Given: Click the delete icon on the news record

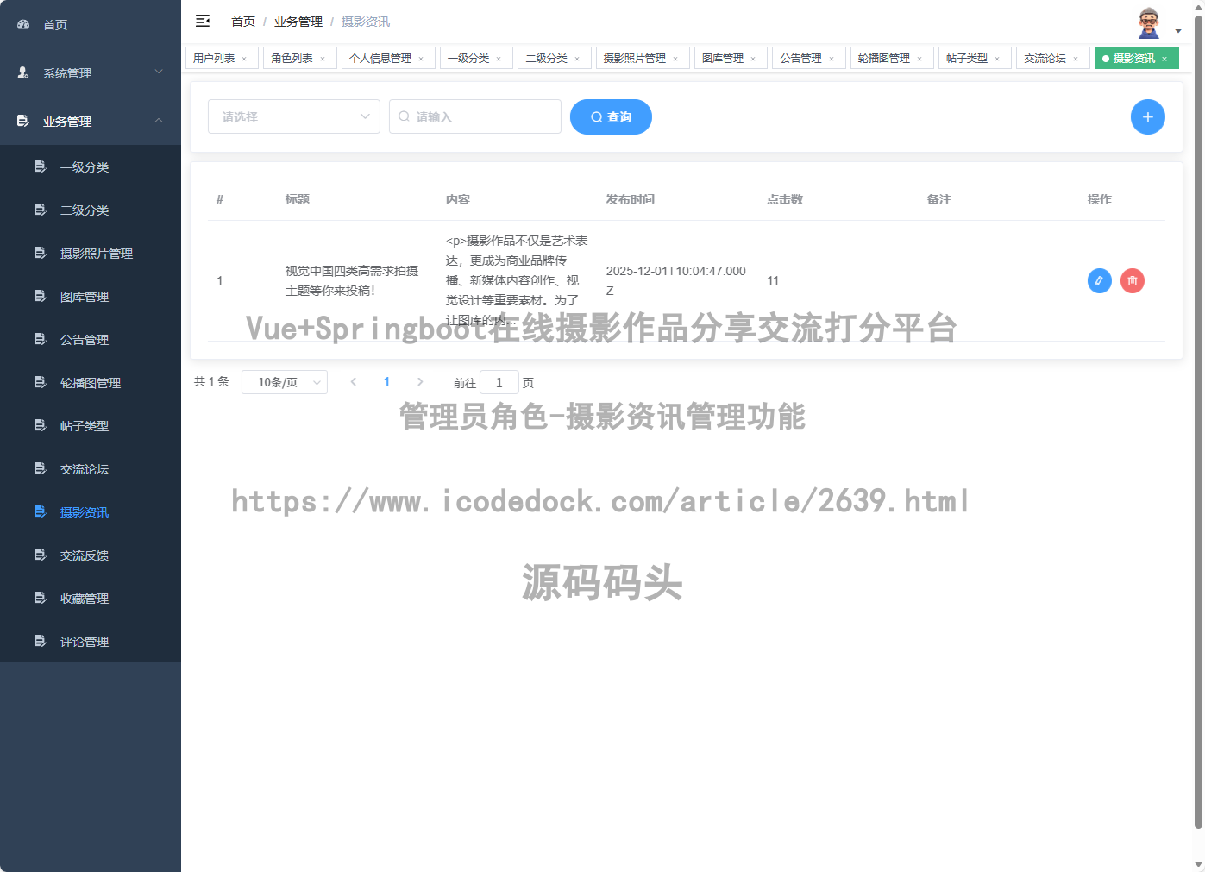Looking at the screenshot, I should pos(1132,280).
